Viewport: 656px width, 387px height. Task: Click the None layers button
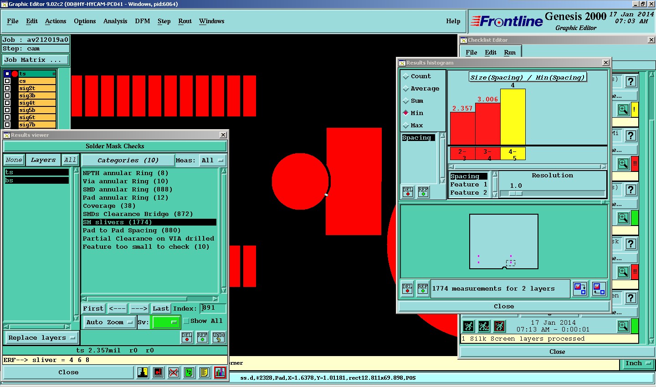pyautogui.click(x=14, y=160)
